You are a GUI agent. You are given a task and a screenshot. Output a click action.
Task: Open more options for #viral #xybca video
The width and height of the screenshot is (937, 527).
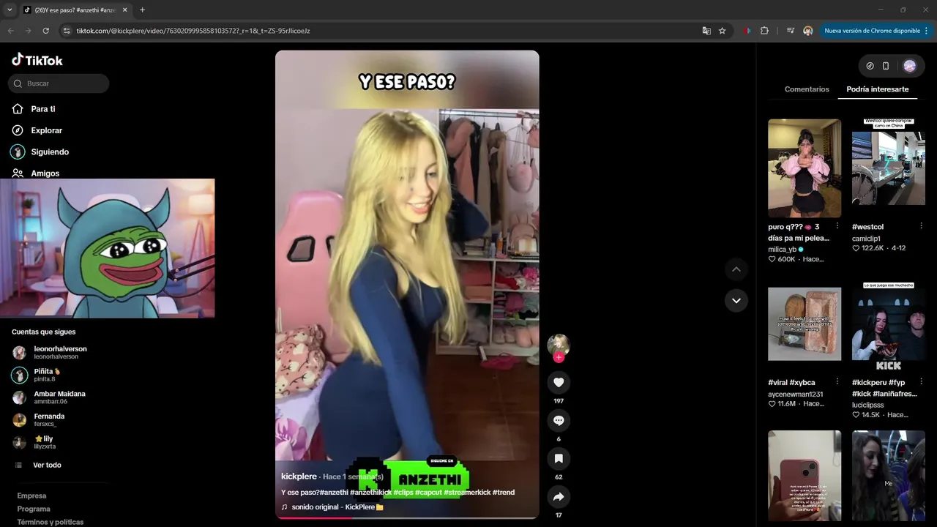tap(837, 382)
